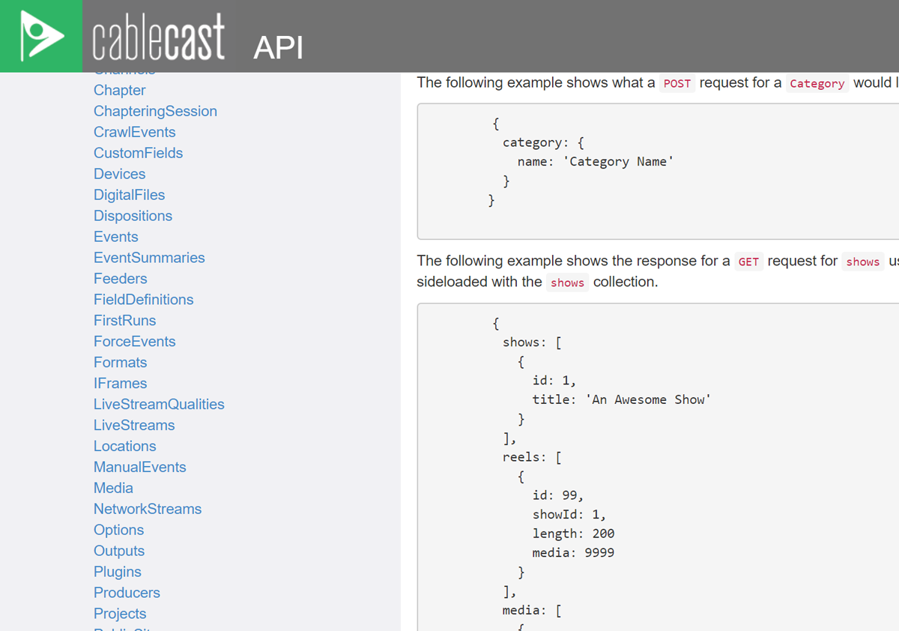Navigate to NetworkStreams API docs
Image resolution: width=899 pixels, height=631 pixels.
148,509
